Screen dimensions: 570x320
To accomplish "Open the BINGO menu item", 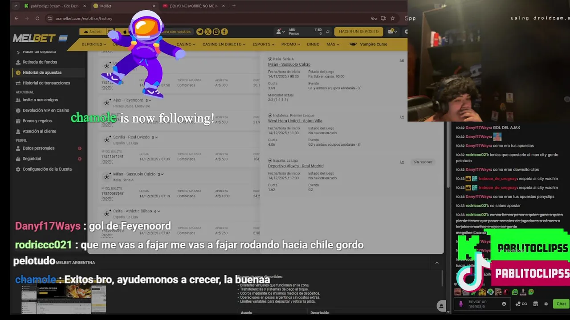I will tap(313, 44).
